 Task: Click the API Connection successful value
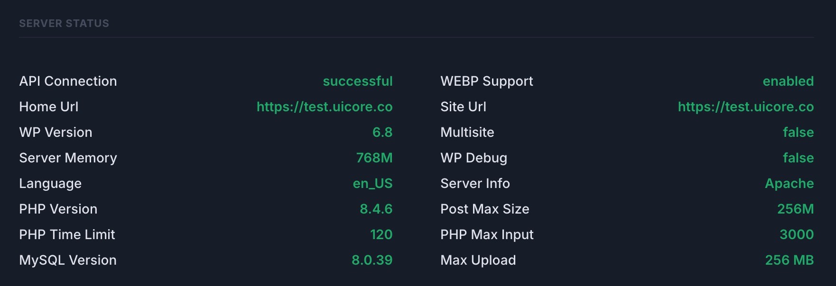(358, 81)
